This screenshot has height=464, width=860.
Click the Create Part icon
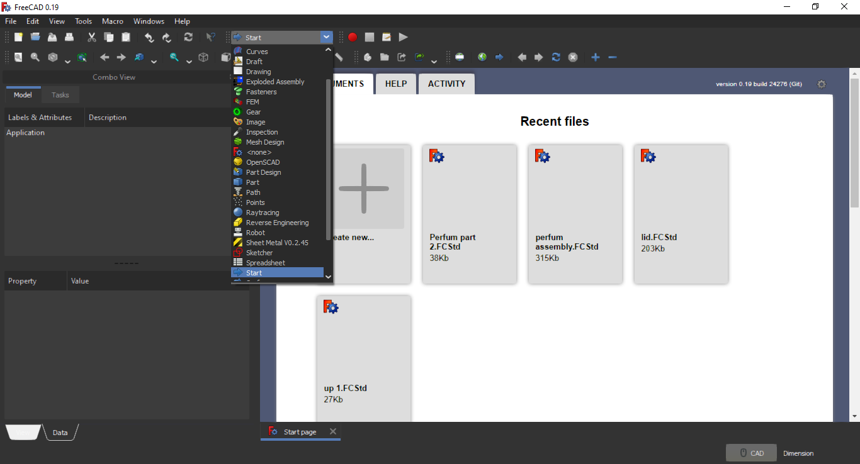(368, 57)
